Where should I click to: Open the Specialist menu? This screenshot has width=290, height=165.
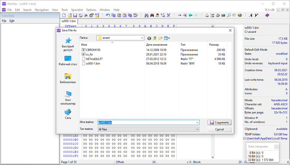click(x=77, y=10)
